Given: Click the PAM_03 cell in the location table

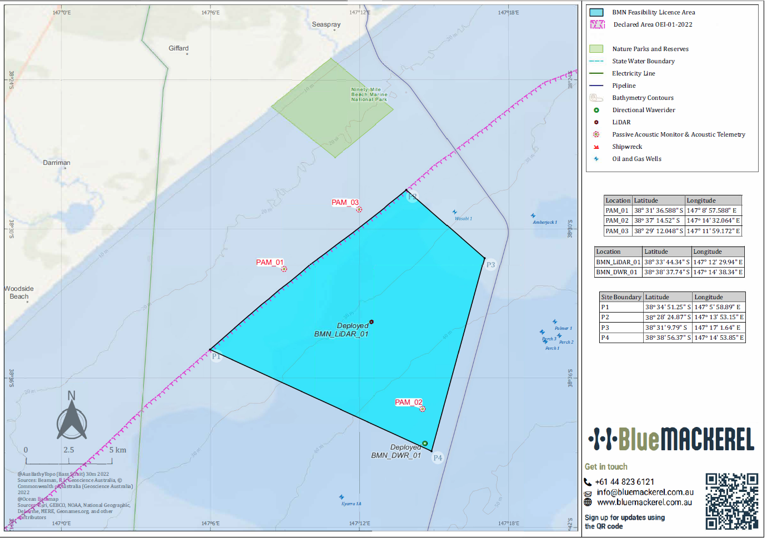Looking at the screenshot, I should point(618,231).
